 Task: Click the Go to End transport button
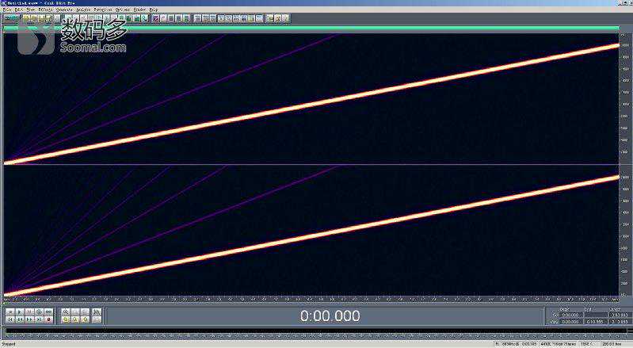40,319
